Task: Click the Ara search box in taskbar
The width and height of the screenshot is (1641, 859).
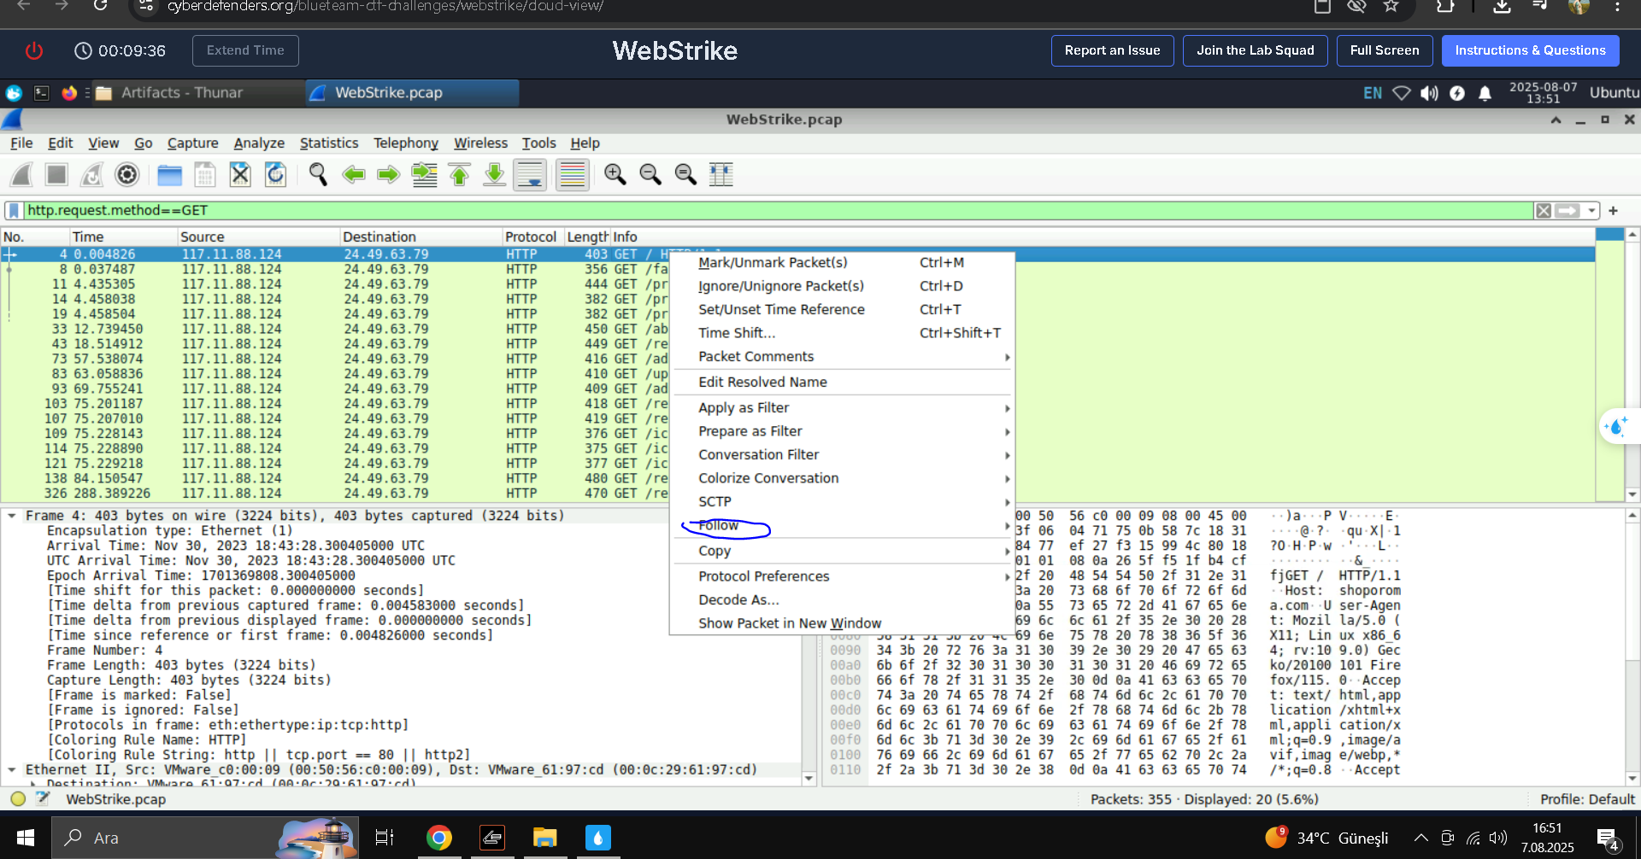Action: click(204, 839)
